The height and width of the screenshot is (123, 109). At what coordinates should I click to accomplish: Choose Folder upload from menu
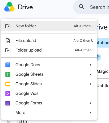[49, 50]
